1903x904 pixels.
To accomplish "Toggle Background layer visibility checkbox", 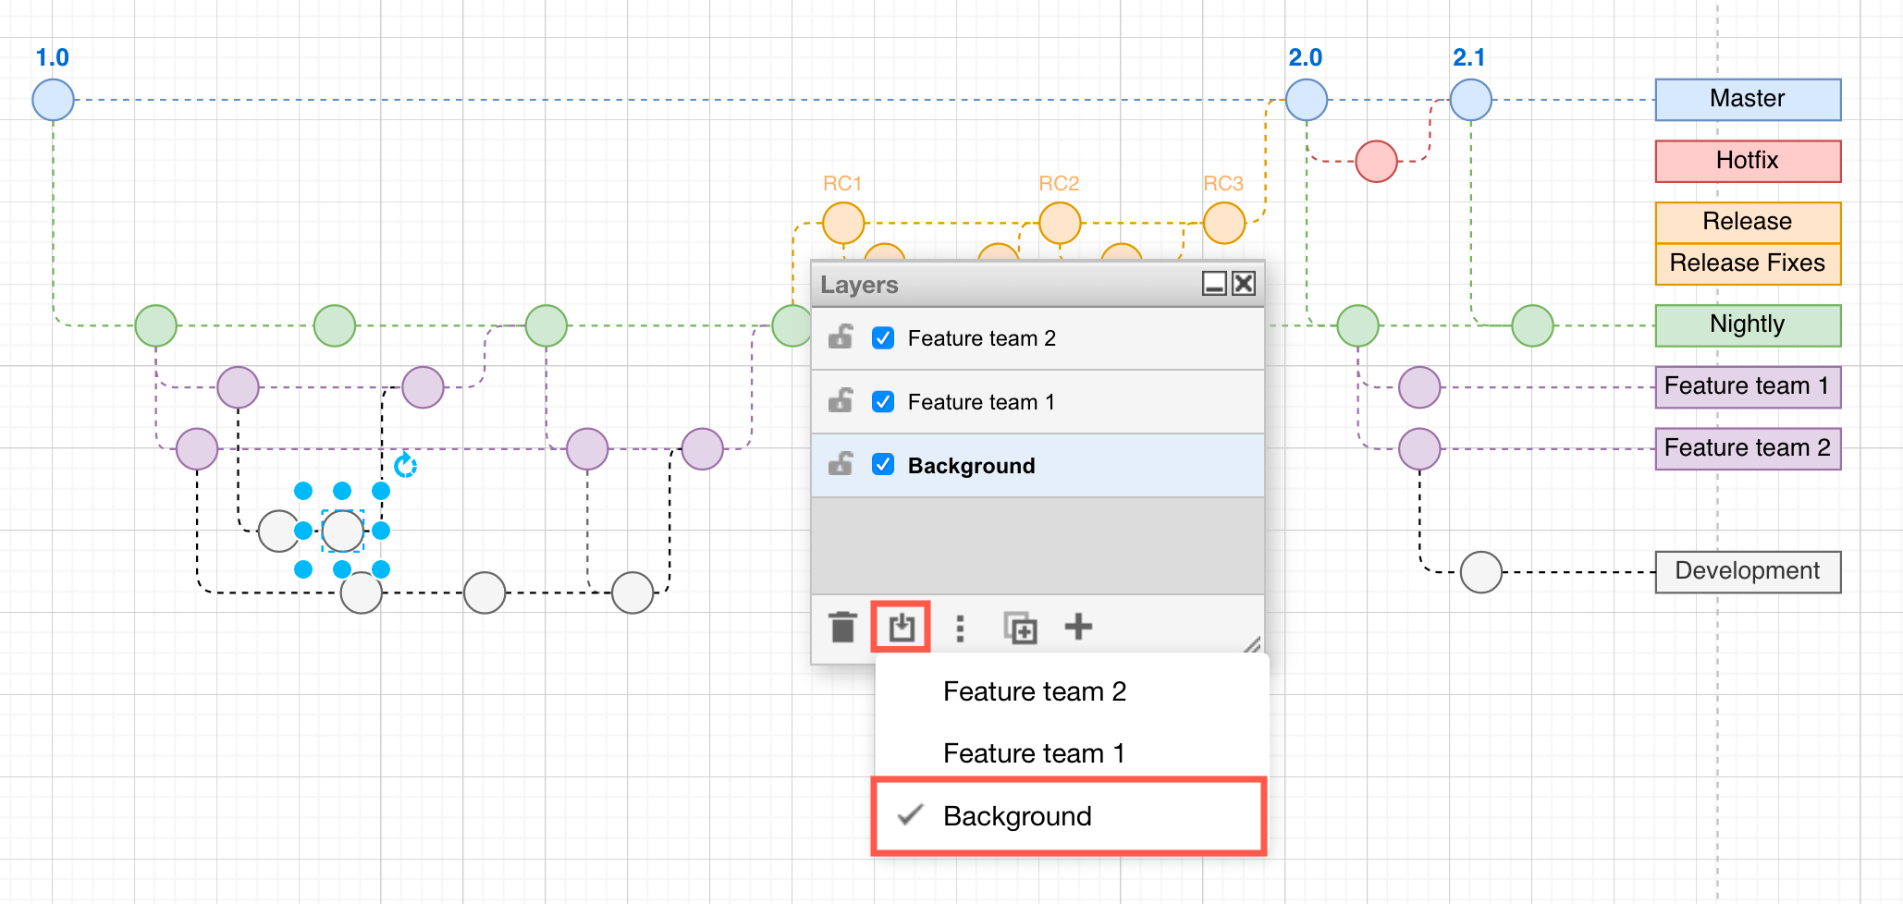I will coord(883,465).
